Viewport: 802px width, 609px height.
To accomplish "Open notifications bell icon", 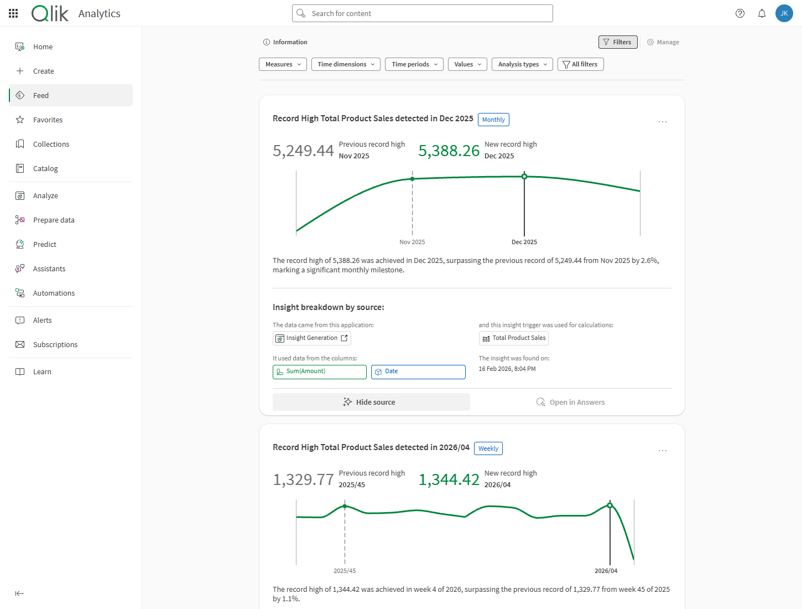I will coord(762,13).
